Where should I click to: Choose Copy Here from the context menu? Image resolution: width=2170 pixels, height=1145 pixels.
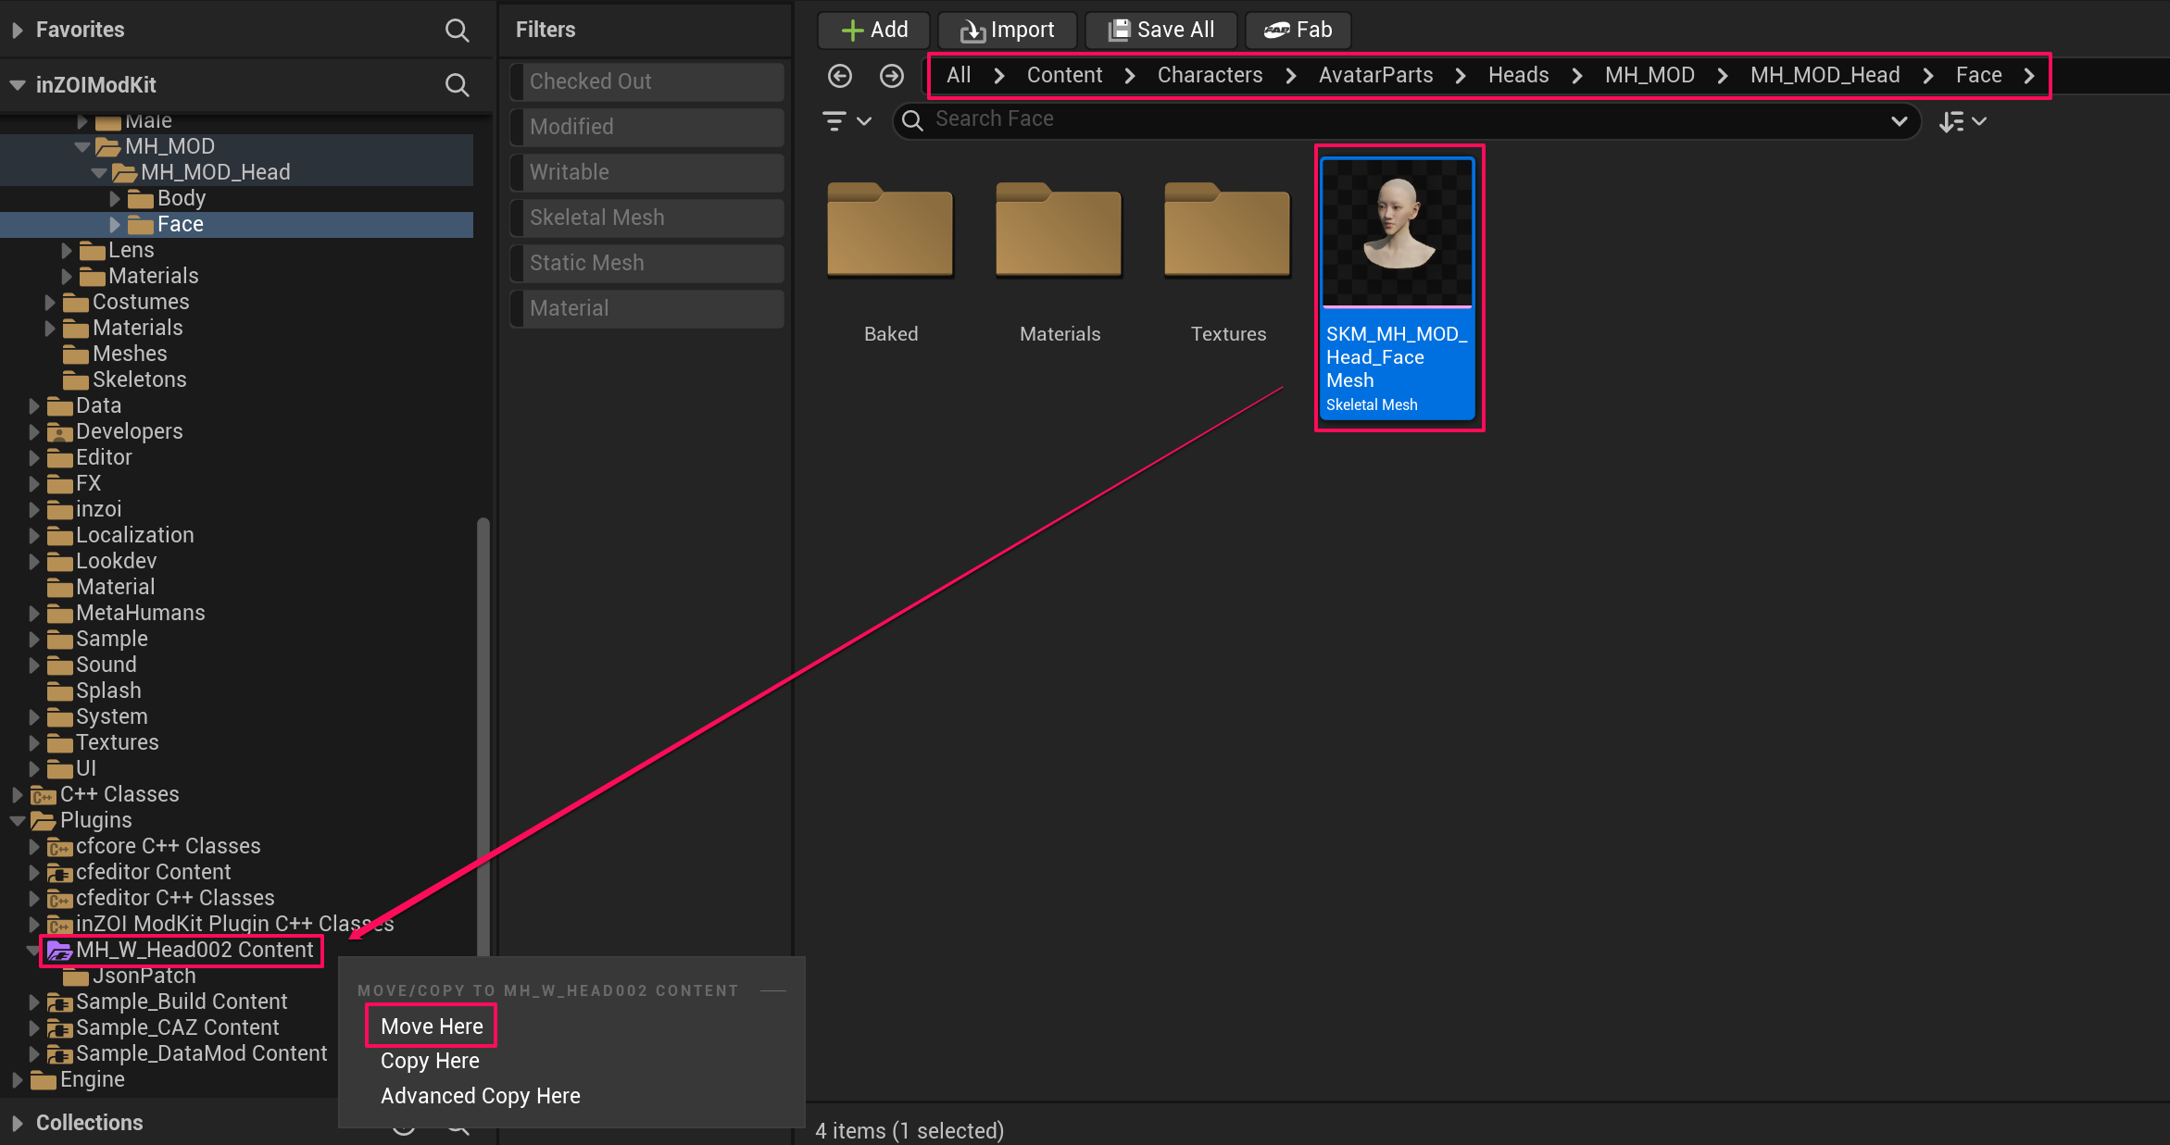(429, 1061)
